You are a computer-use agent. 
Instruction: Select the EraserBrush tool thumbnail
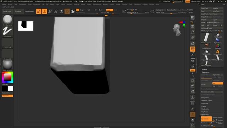click(206, 47)
